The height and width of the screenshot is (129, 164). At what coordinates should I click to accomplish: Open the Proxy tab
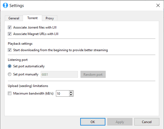click(50, 18)
